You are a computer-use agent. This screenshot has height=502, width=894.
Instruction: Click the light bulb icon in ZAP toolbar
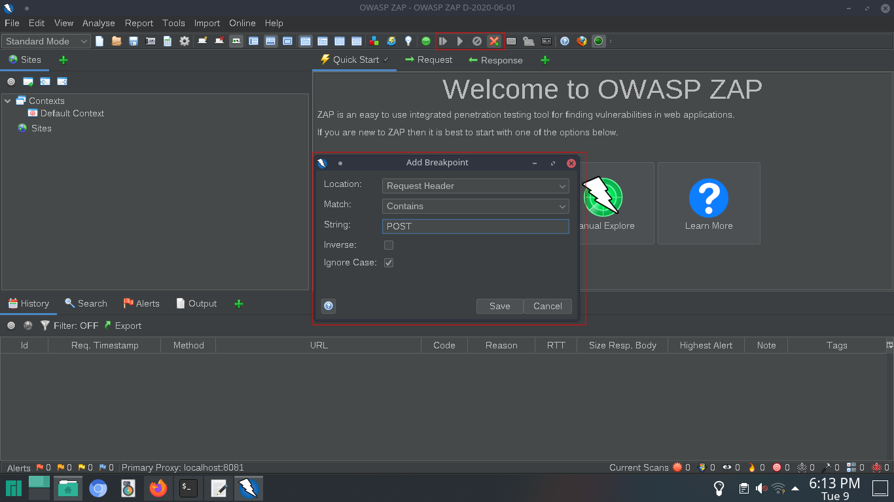pyautogui.click(x=408, y=41)
